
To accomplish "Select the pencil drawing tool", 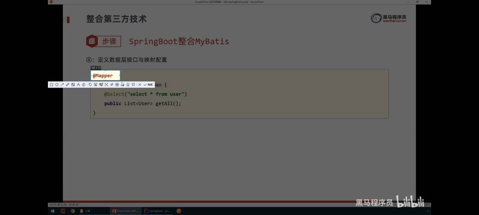I will (x=67, y=85).
